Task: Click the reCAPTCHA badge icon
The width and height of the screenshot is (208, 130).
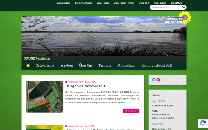Action: click(x=203, y=124)
